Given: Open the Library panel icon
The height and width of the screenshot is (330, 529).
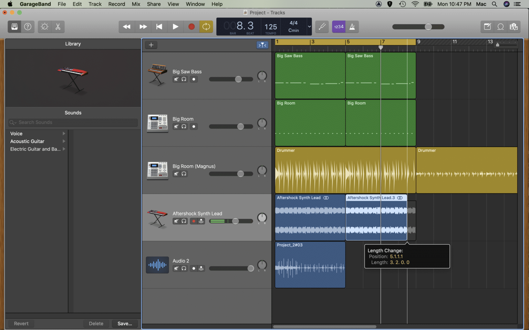Looking at the screenshot, I should 14,26.
